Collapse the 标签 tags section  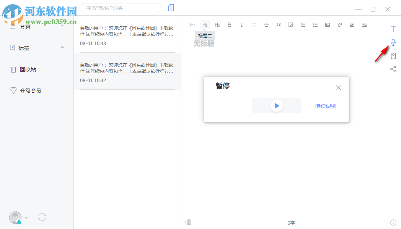[62, 48]
